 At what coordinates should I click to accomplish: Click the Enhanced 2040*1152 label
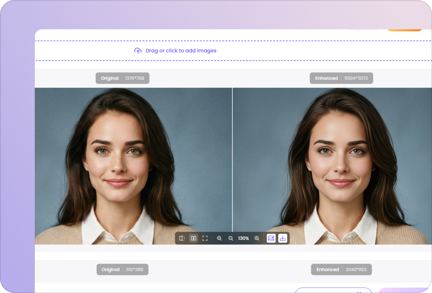click(341, 270)
